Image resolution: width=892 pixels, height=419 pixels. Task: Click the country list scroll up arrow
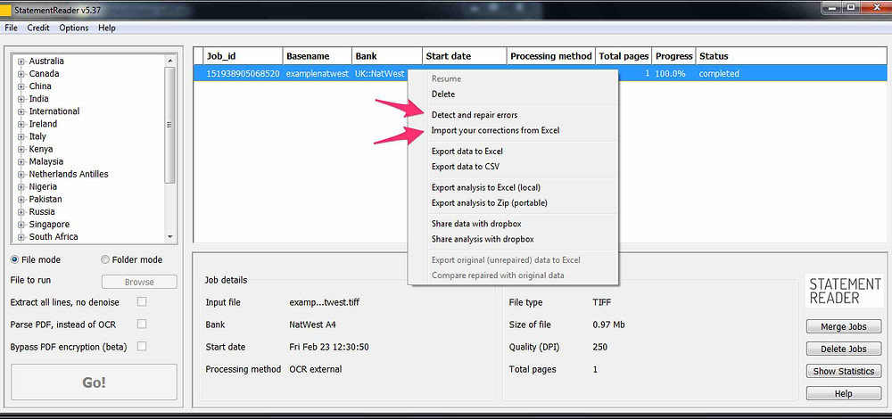tap(169, 60)
